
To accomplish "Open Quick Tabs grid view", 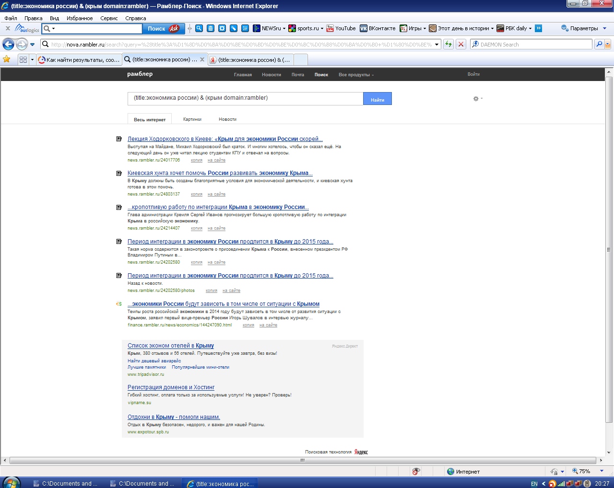I will coord(23,59).
